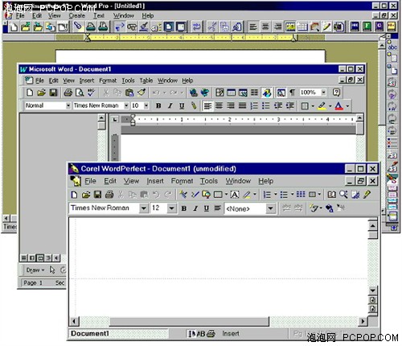Expand the Draw menu arrow in Word

point(43,270)
